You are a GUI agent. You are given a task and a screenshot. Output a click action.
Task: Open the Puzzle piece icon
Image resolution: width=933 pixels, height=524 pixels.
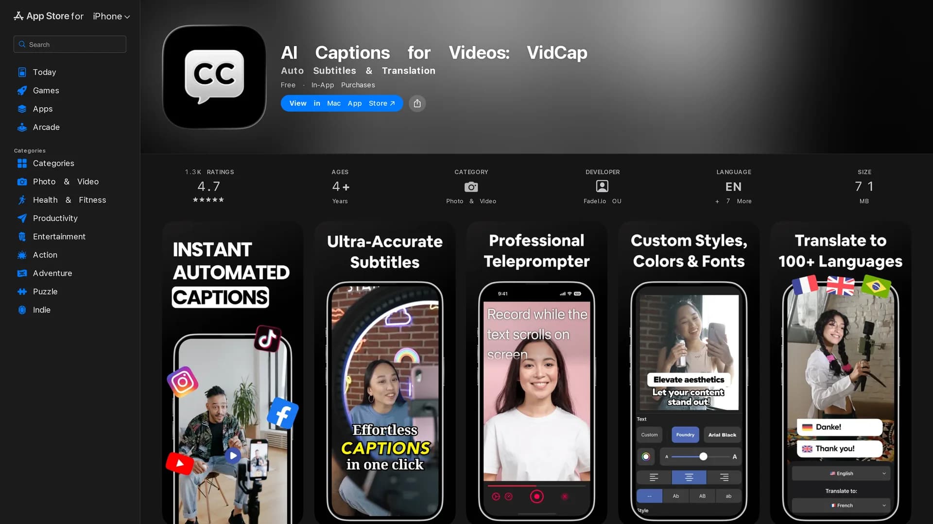point(22,292)
